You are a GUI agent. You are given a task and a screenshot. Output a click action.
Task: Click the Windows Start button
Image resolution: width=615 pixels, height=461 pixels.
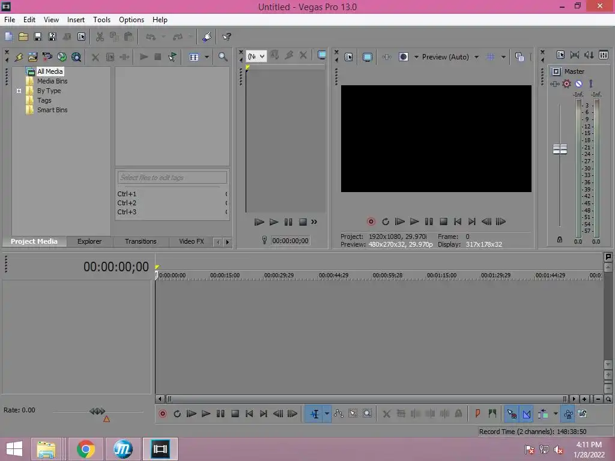(14, 449)
